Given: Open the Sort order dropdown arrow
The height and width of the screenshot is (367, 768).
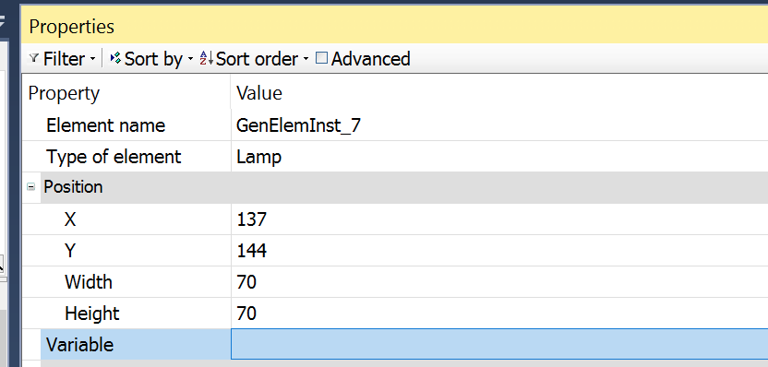Looking at the screenshot, I should tap(306, 59).
